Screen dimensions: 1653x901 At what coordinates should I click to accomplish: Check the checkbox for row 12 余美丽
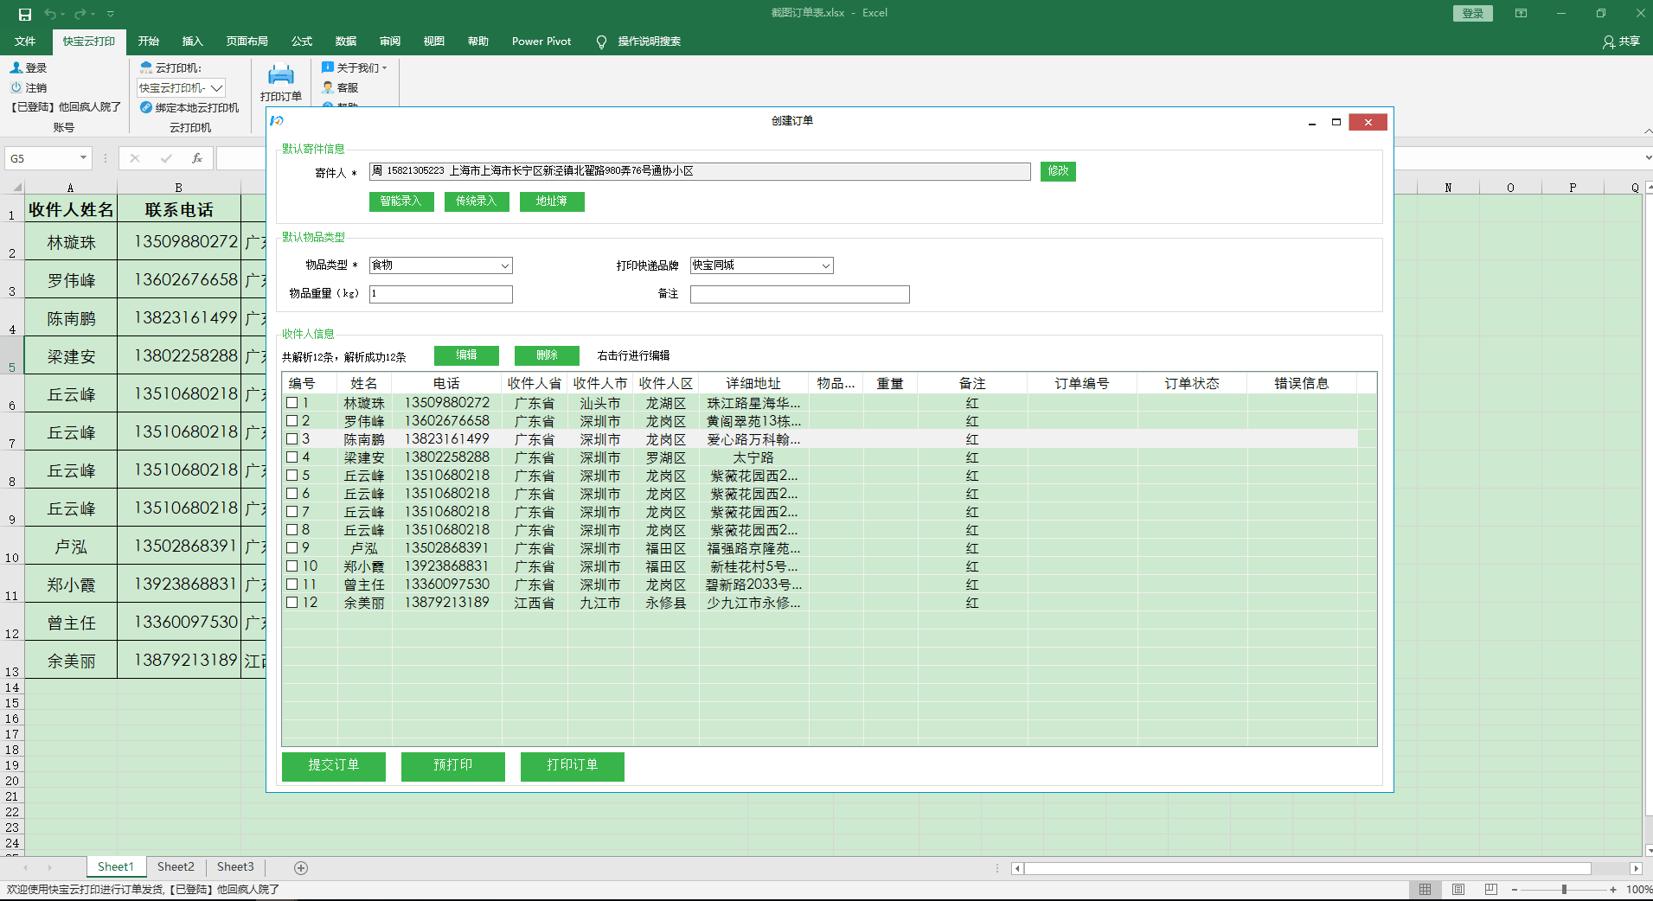[292, 603]
